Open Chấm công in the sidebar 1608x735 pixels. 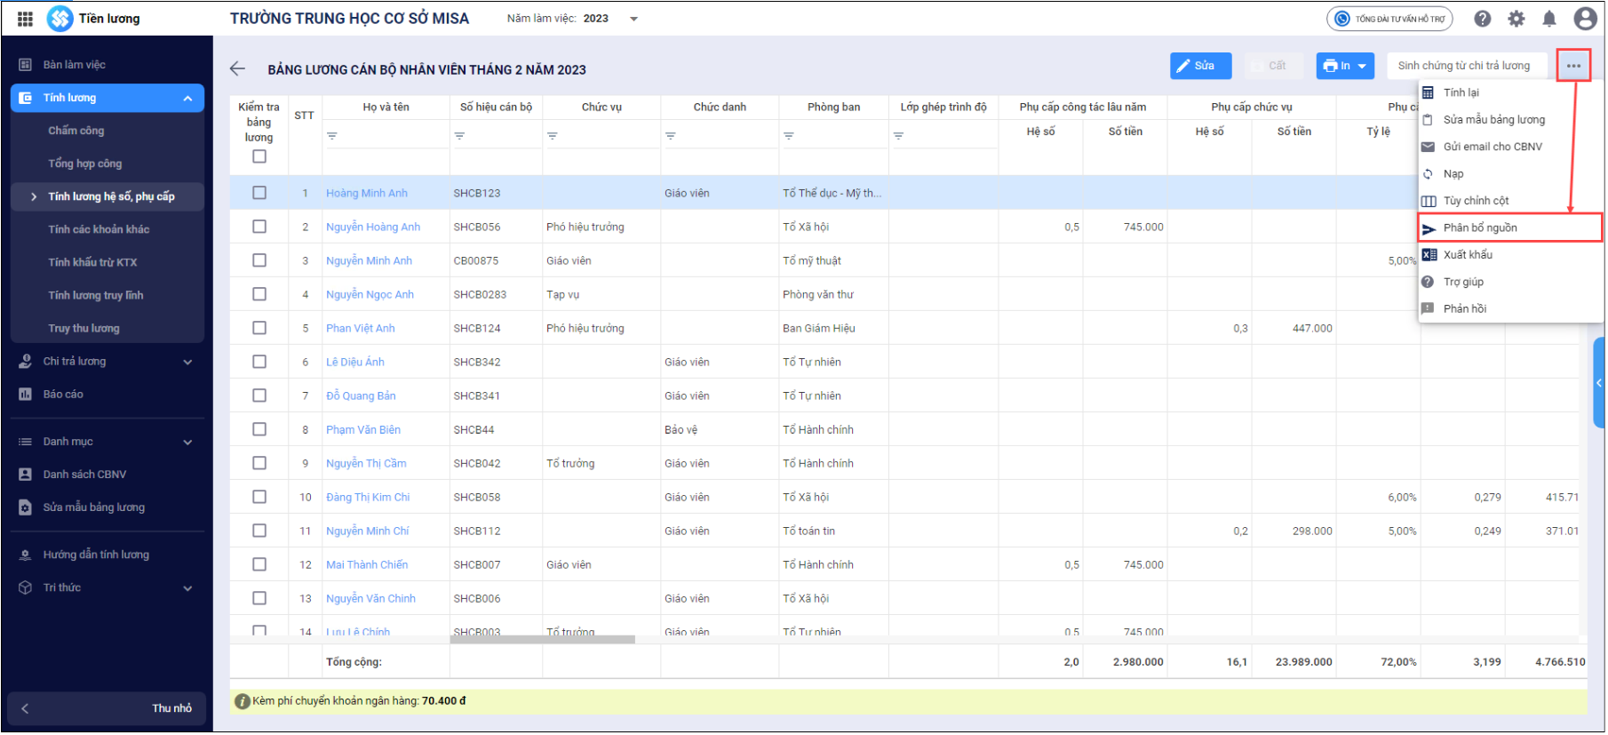tap(76, 131)
